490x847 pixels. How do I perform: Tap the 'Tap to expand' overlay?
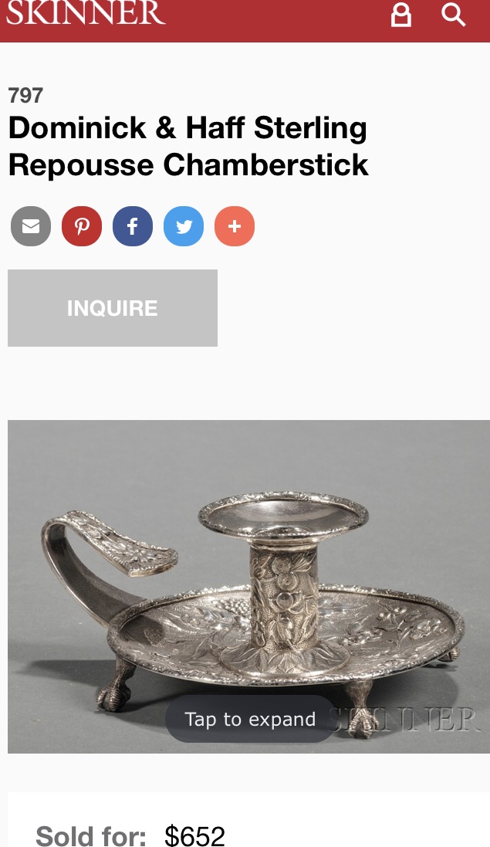[x=250, y=719]
